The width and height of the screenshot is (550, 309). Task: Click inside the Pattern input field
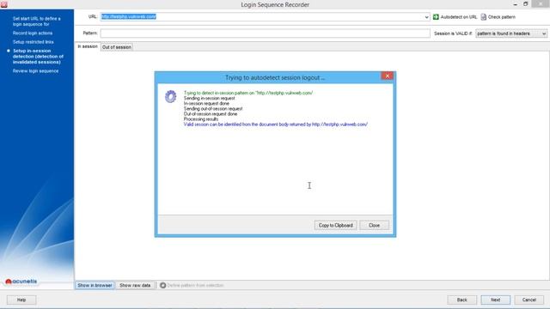tap(265, 33)
